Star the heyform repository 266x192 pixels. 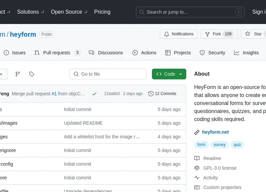point(253,34)
